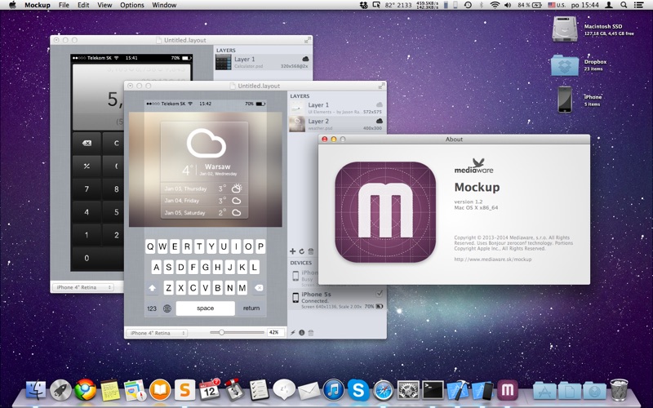
Task: Click the 42% zoom percentage field
Action: (x=275, y=332)
